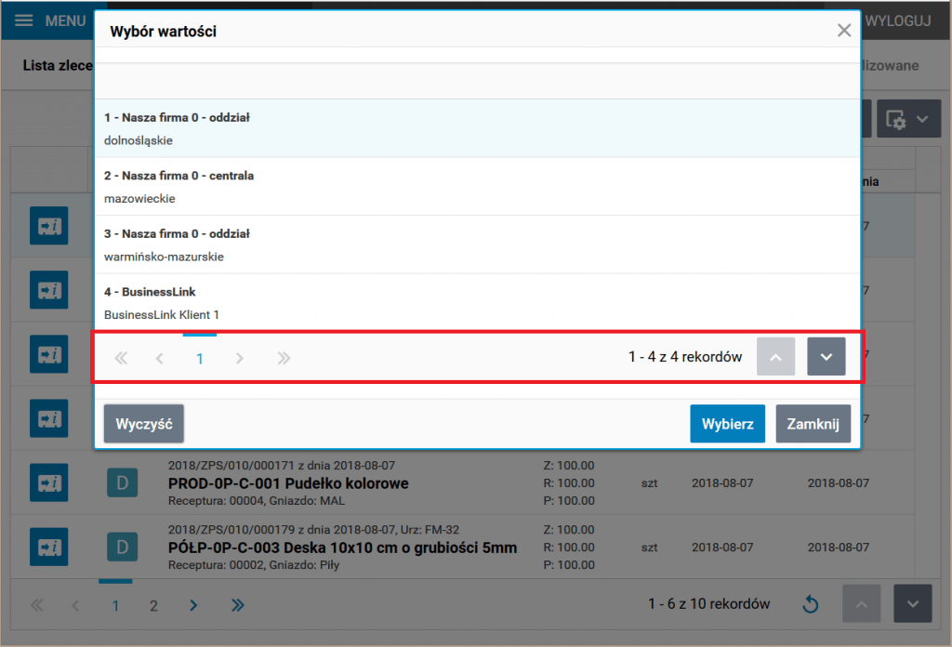
Task: Open details icon for the fourth order row
Action: pyautogui.click(x=49, y=419)
